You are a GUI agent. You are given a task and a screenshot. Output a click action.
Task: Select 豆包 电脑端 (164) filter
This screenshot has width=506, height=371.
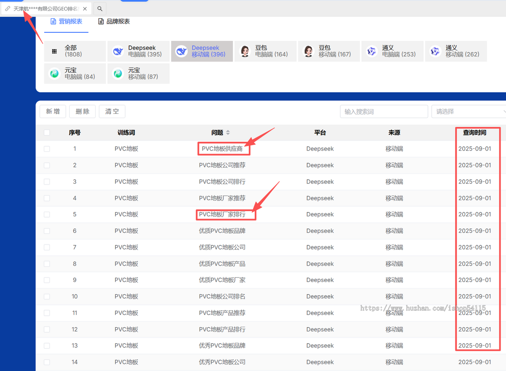(x=266, y=51)
